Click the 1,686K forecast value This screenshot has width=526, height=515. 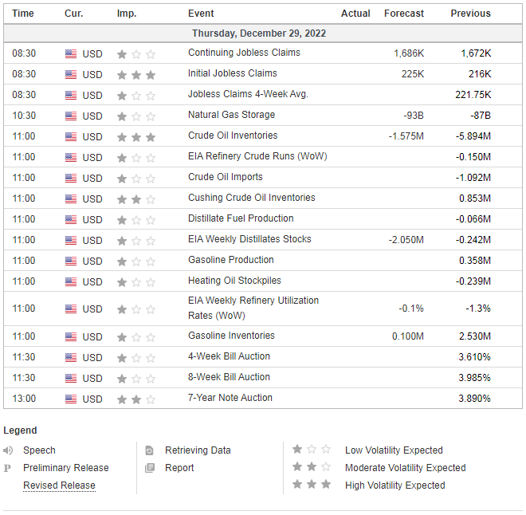[409, 53]
